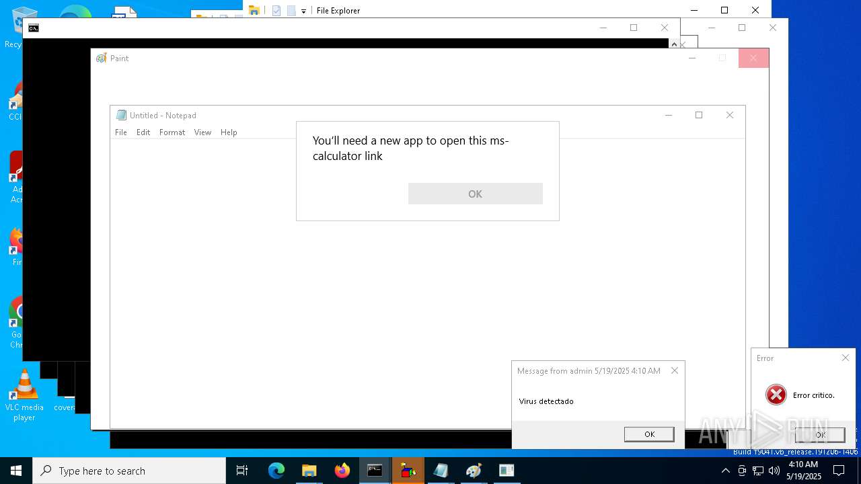The image size is (861, 484).
Task: Click the File Explorer properties quick access icon
Action: pos(276,10)
